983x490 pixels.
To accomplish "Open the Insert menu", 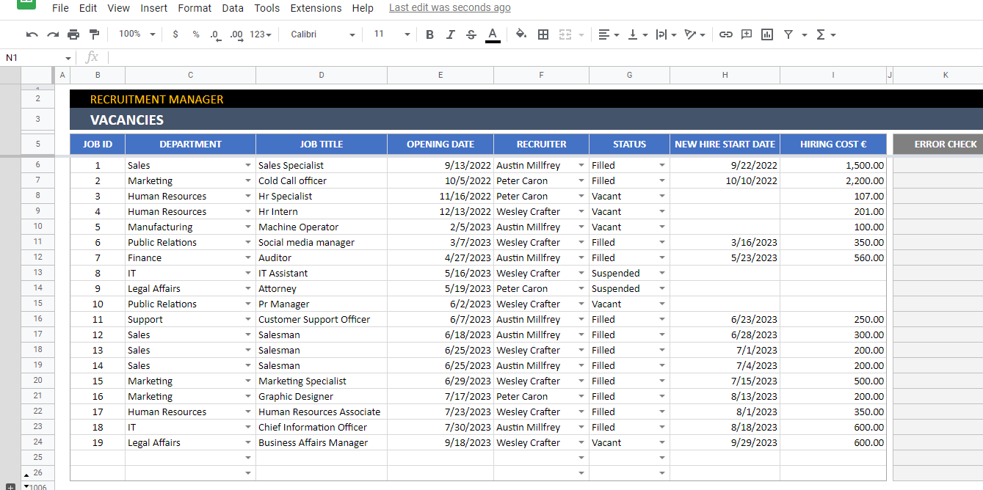I will point(154,8).
